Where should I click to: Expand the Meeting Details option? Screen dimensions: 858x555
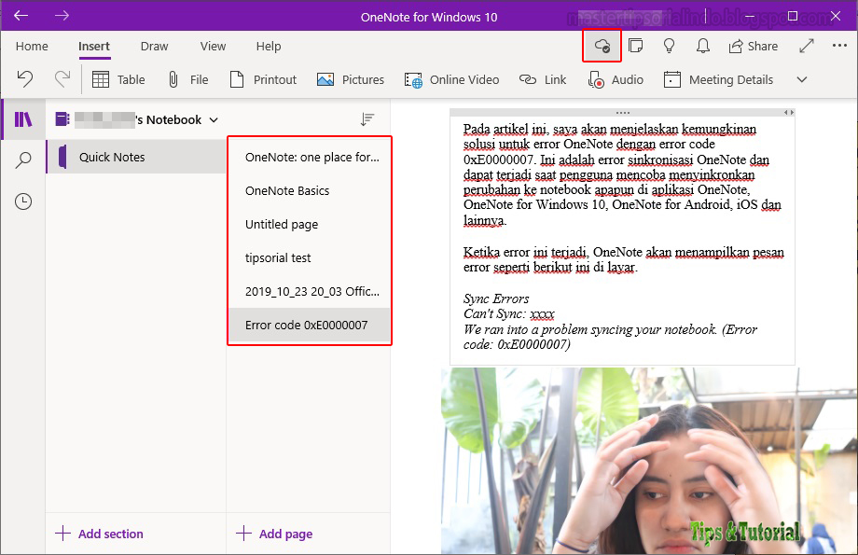pyautogui.click(x=718, y=80)
